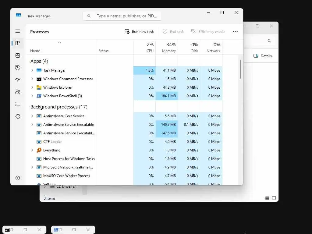The height and width of the screenshot is (234, 312).
Task: Click the process list vertical scrollbar
Action: (x=241, y=69)
